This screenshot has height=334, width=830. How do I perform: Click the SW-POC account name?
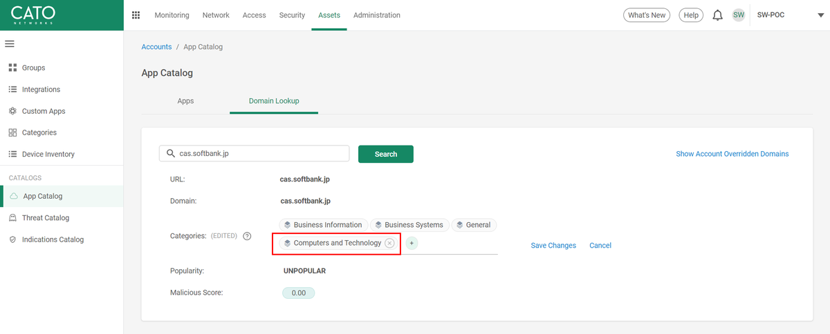[771, 14]
